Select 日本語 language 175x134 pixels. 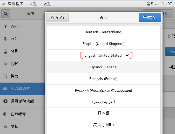pos(103,113)
